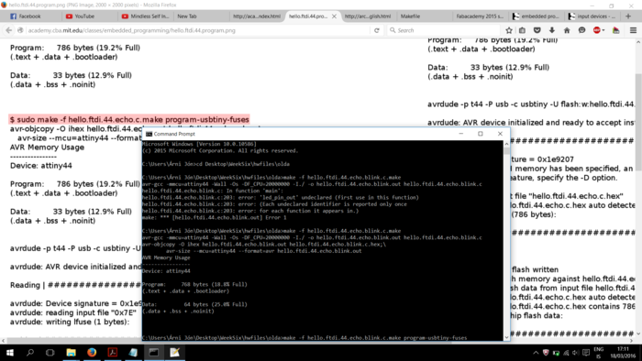Viewport: 642px width, 361px height.
Task: Switch to input devices tab
Action: [x=592, y=16]
